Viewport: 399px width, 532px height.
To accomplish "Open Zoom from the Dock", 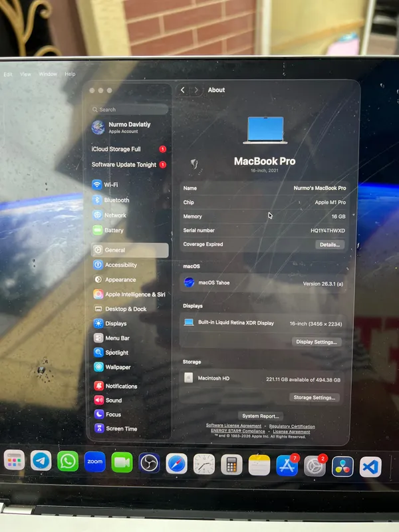I will [94, 462].
